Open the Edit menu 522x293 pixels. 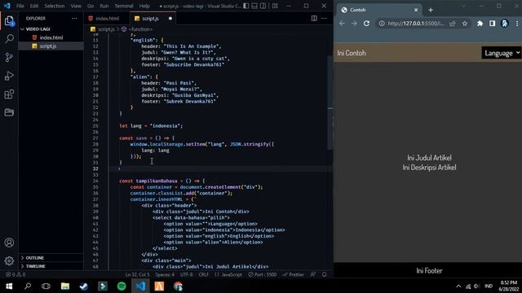pyautogui.click(x=34, y=6)
